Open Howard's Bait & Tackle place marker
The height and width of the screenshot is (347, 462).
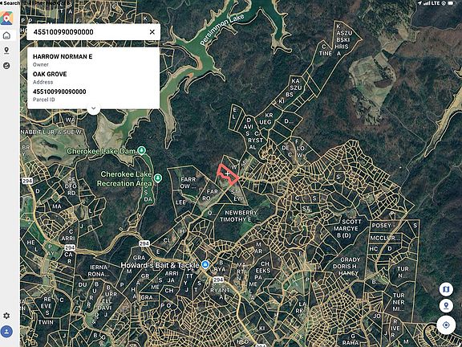coord(205,265)
